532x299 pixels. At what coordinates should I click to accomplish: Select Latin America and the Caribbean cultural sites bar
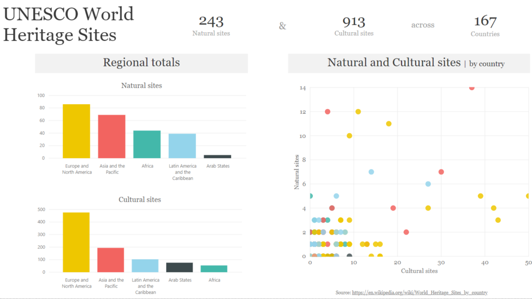tap(145, 266)
